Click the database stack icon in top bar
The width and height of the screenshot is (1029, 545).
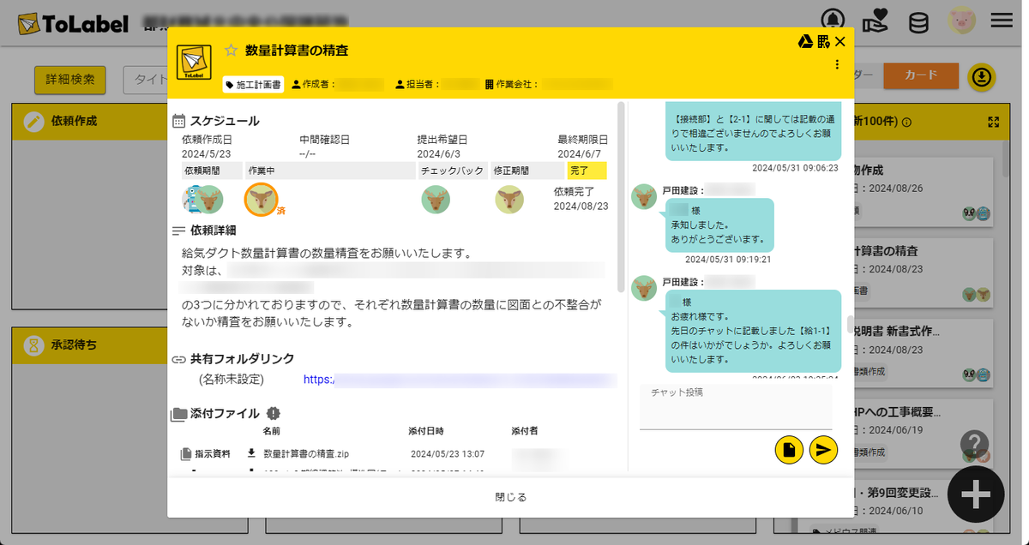918,21
